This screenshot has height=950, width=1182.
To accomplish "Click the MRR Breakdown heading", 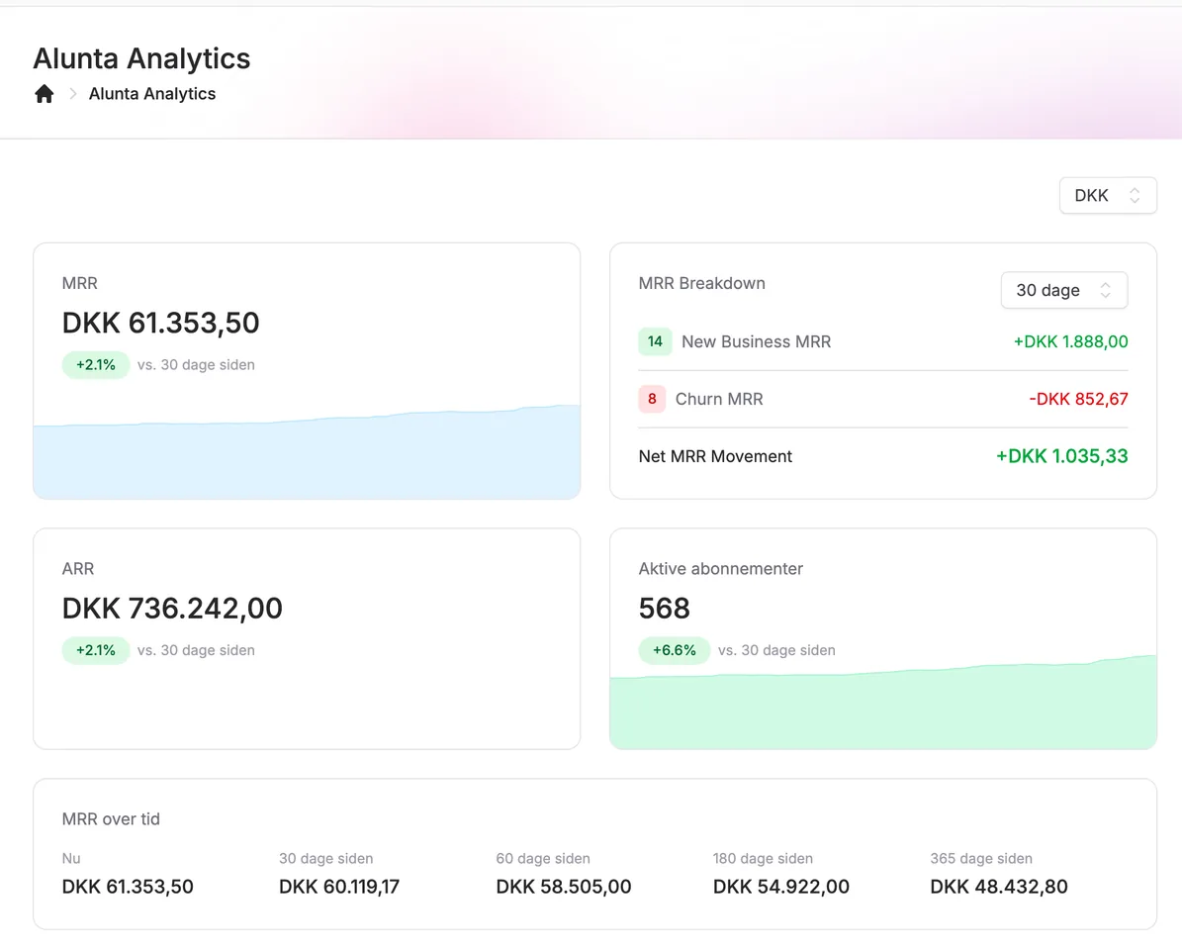I will click(702, 283).
